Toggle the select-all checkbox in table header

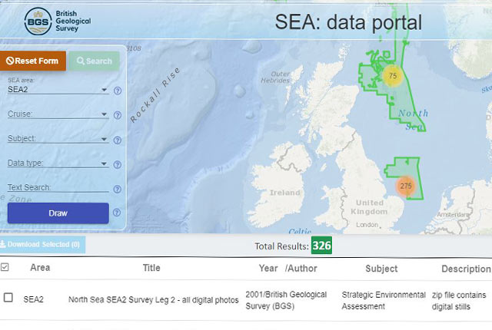click(x=5, y=267)
